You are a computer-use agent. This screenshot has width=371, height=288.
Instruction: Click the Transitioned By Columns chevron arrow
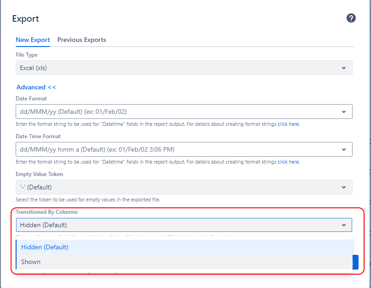pos(344,225)
